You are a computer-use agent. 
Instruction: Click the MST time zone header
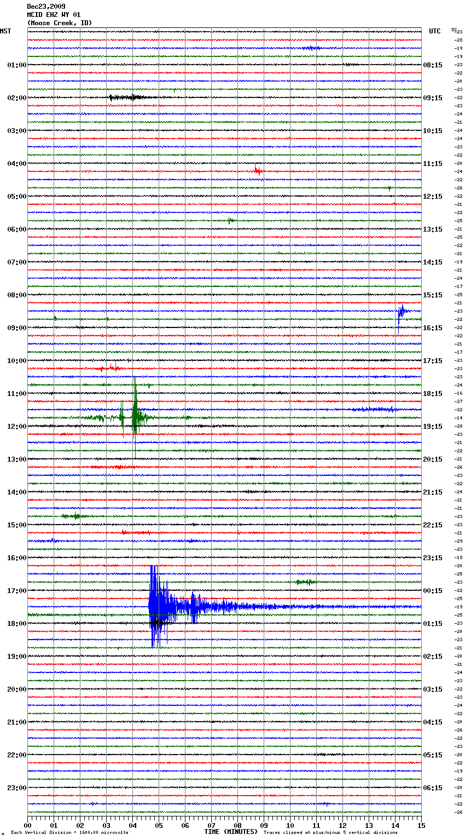tap(5, 31)
